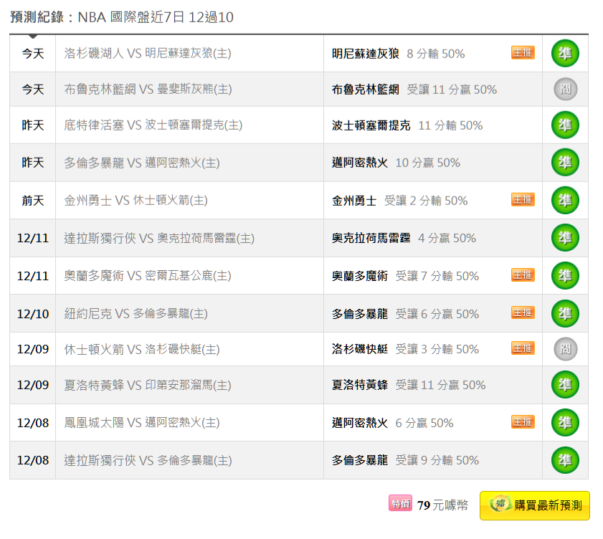Screen dimensions: 603x539
Task: Click prediction 夏洛特黃蜂 受讓 11 分贏 50%
Action: point(409,385)
